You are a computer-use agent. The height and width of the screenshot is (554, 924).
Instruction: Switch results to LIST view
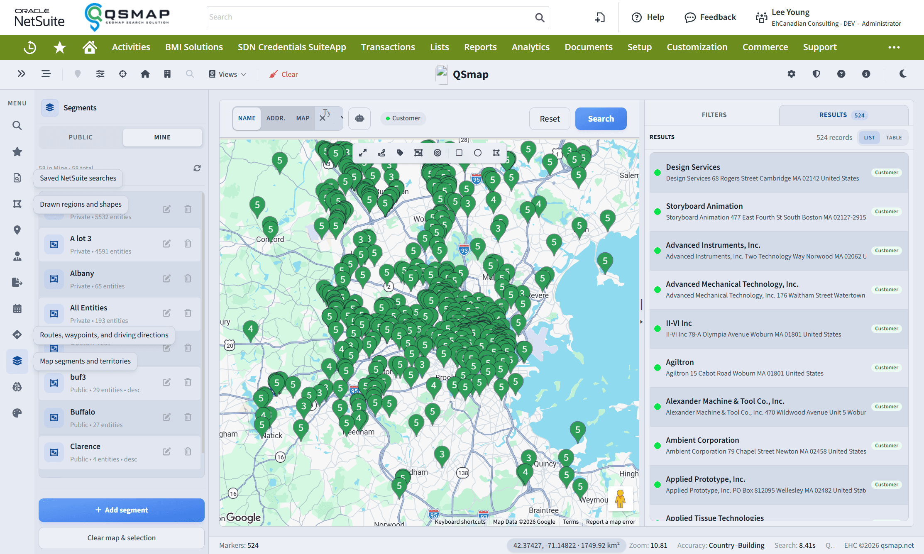coord(869,138)
